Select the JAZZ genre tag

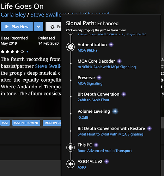5,123
